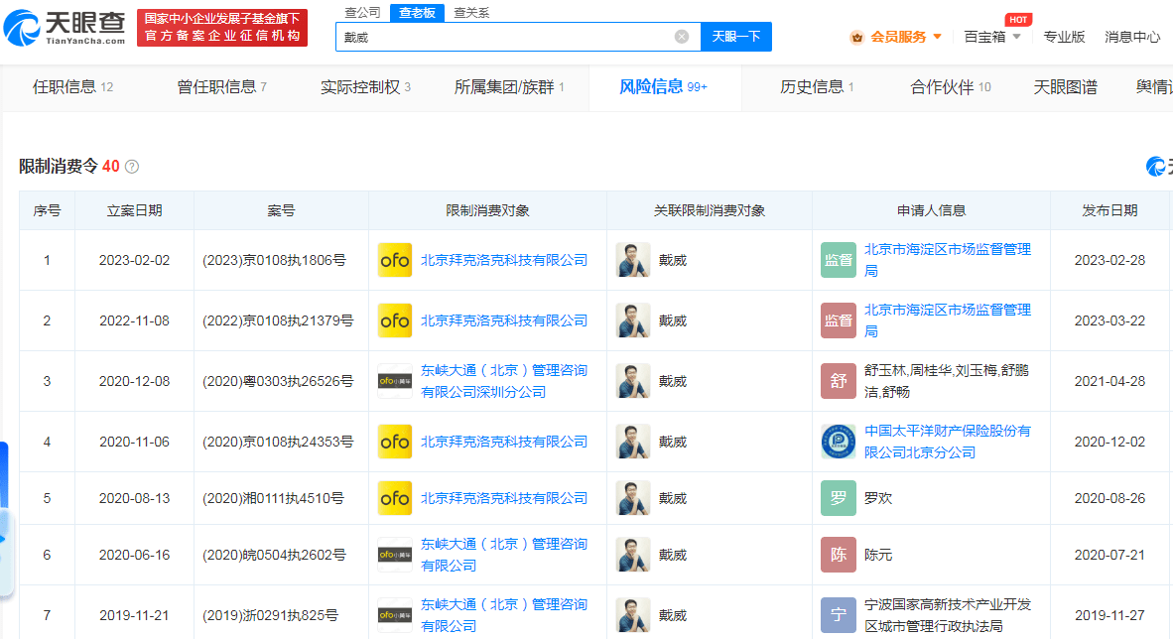Open the 风险信息 tab

pos(663,87)
